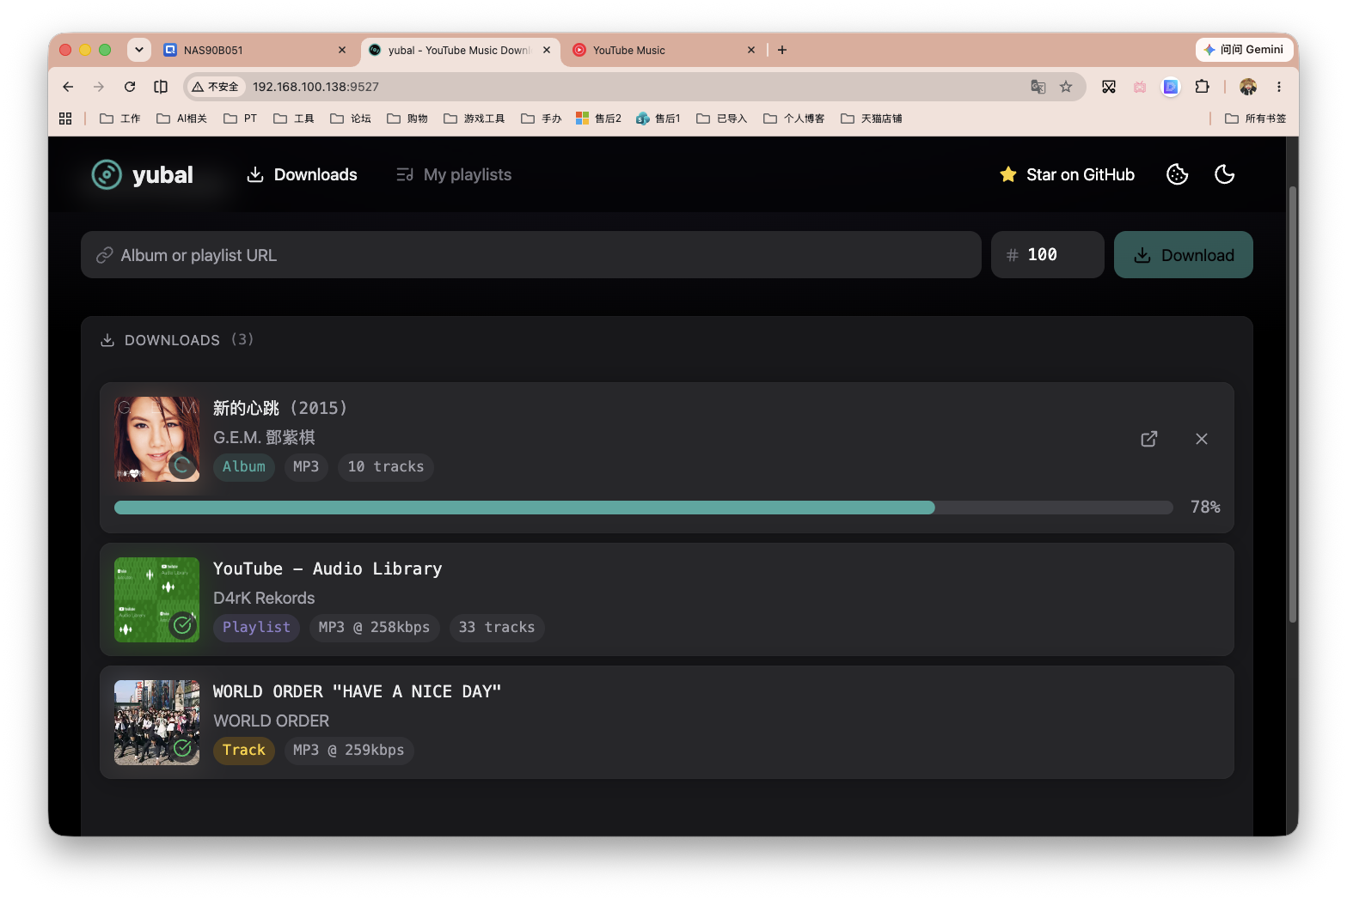1347x900 pixels.
Task: Click the Playlist tag badge
Action: (256, 628)
